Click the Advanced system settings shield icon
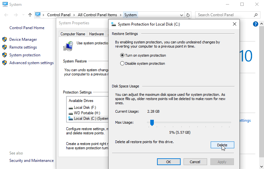Image resolution: width=264 pixels, height=169 pixels. (5, 63)
